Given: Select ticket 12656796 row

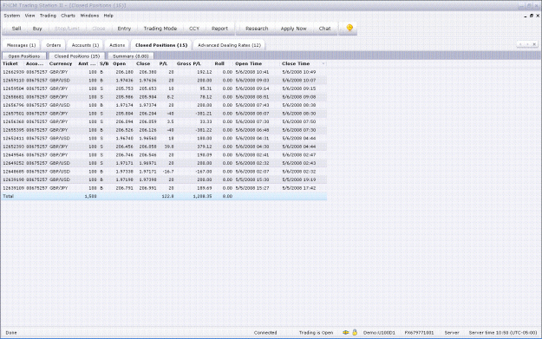Looking at the screenshot, I should (x=164, y=105).
